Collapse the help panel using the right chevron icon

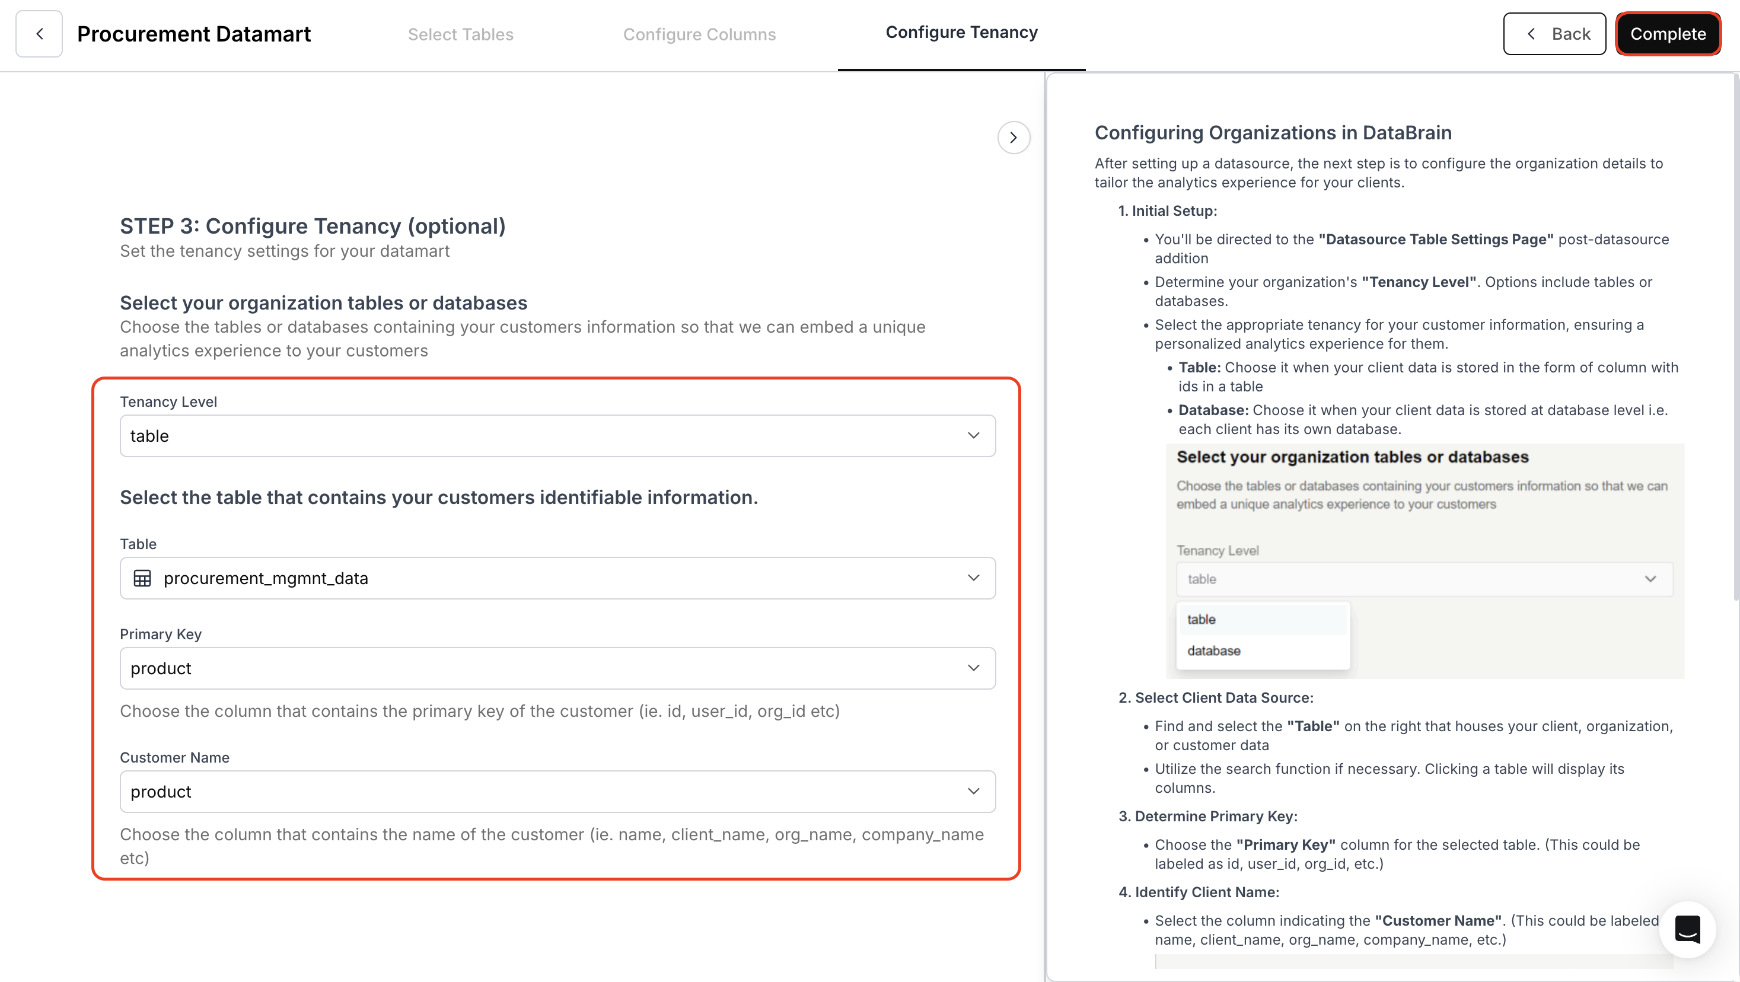(1013, 137)
